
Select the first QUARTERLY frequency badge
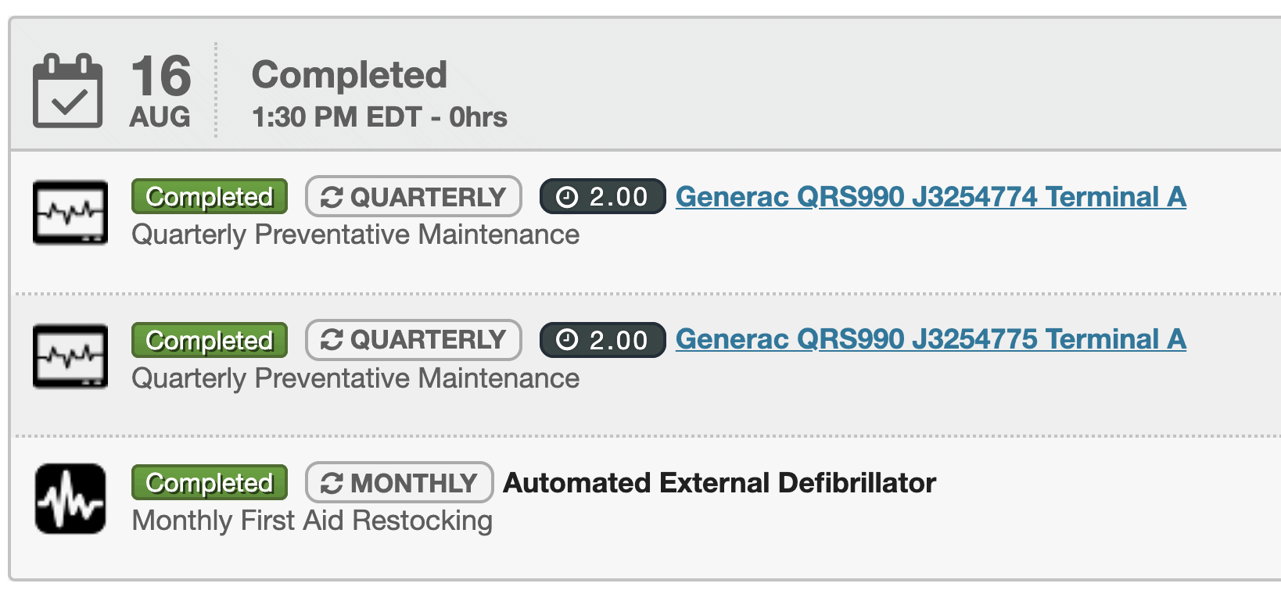tap(414, 196)
